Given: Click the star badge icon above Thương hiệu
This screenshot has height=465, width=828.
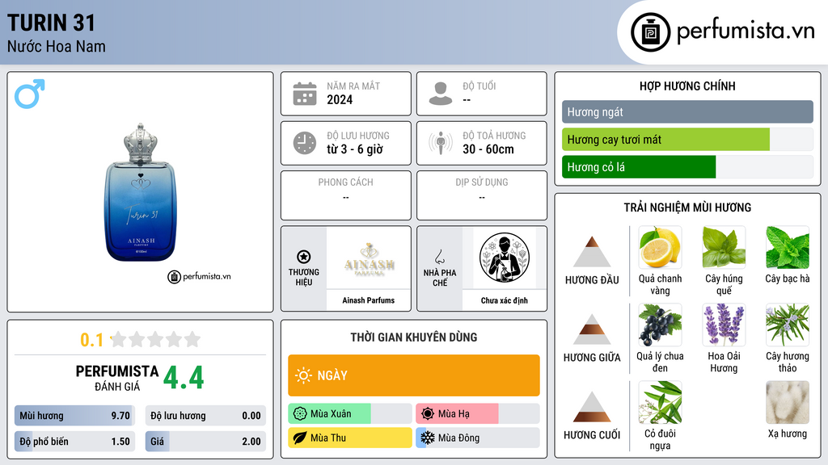Looking at the screenshot, I should click(x=304, y=257).
